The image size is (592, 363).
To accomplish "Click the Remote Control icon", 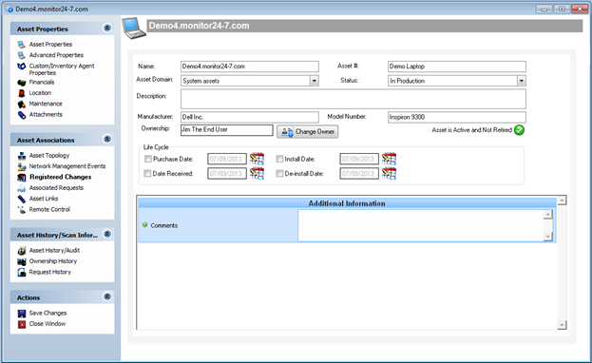I will point(22,210).
